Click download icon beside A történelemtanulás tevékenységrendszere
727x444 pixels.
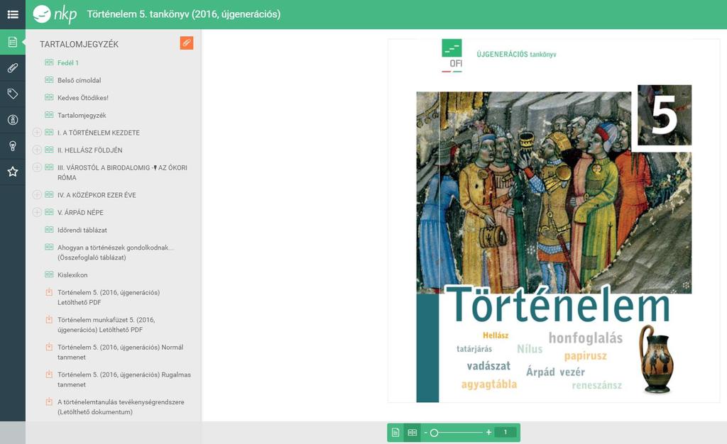(x=49, y=402)
